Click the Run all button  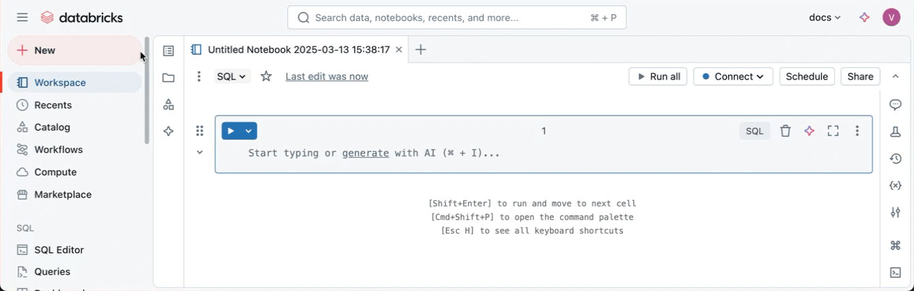tap(658, 77)
